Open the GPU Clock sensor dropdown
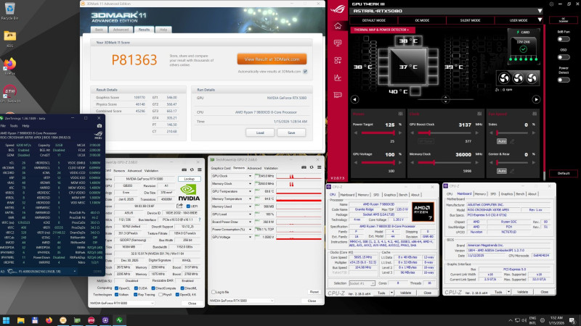Image resolution: width=581 pixels, height=326 pixels. click(x=250, y=176)
